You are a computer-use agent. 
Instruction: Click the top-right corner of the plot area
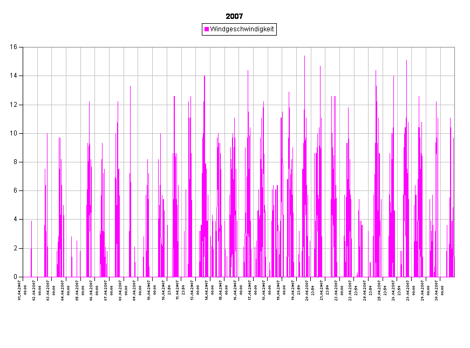pos(454,47)
